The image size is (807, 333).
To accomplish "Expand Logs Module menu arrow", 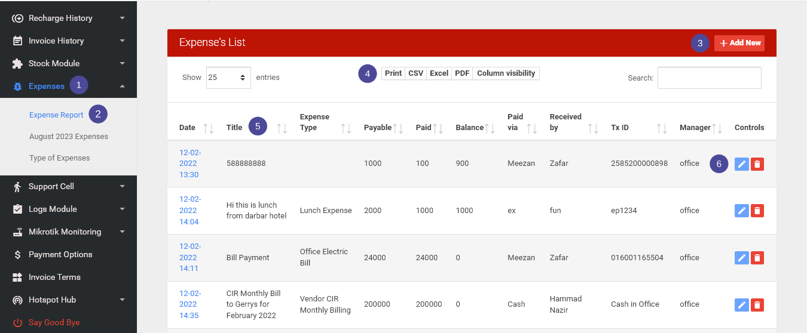I will pos(123,209).
